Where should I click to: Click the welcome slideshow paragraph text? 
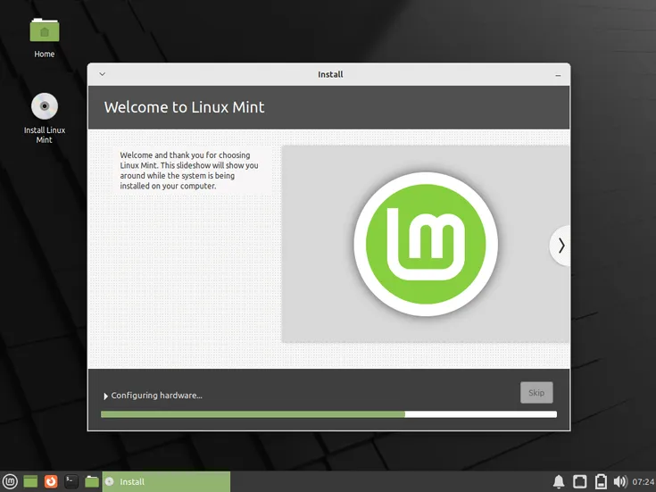click(188, 171)
